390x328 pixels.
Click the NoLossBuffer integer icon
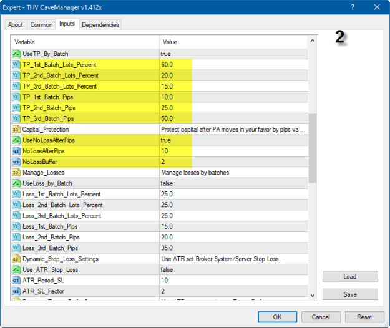(16, 162)
